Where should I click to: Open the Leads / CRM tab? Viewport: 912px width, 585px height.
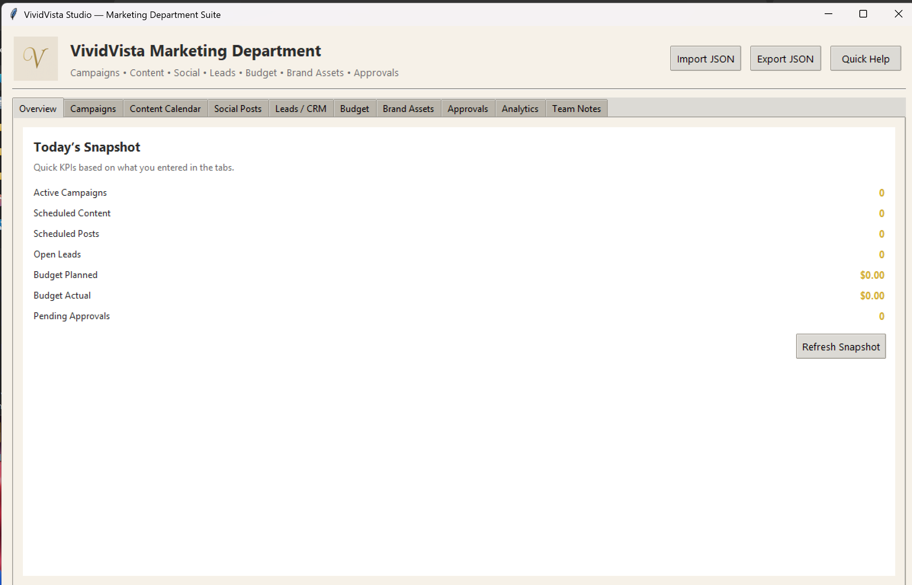pyautogui.click(x=300, y=109)
